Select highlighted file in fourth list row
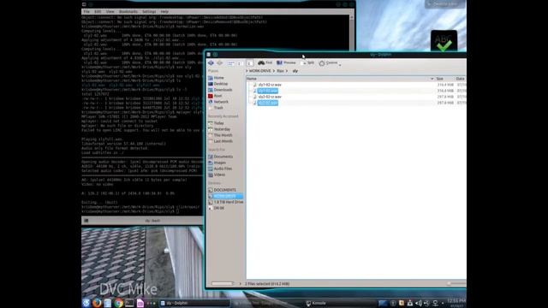This screenshot has width=548, height=308. [x=268, y=103]
